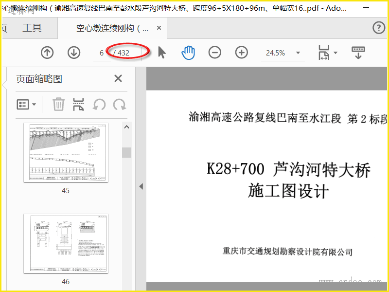Zoom in with the plus button

point(242,53)
